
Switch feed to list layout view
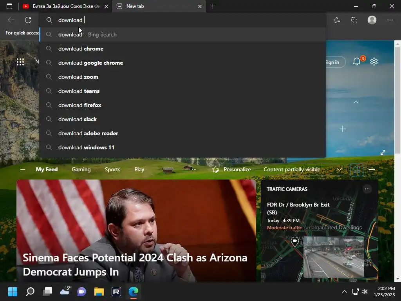(x=371, y=169)
